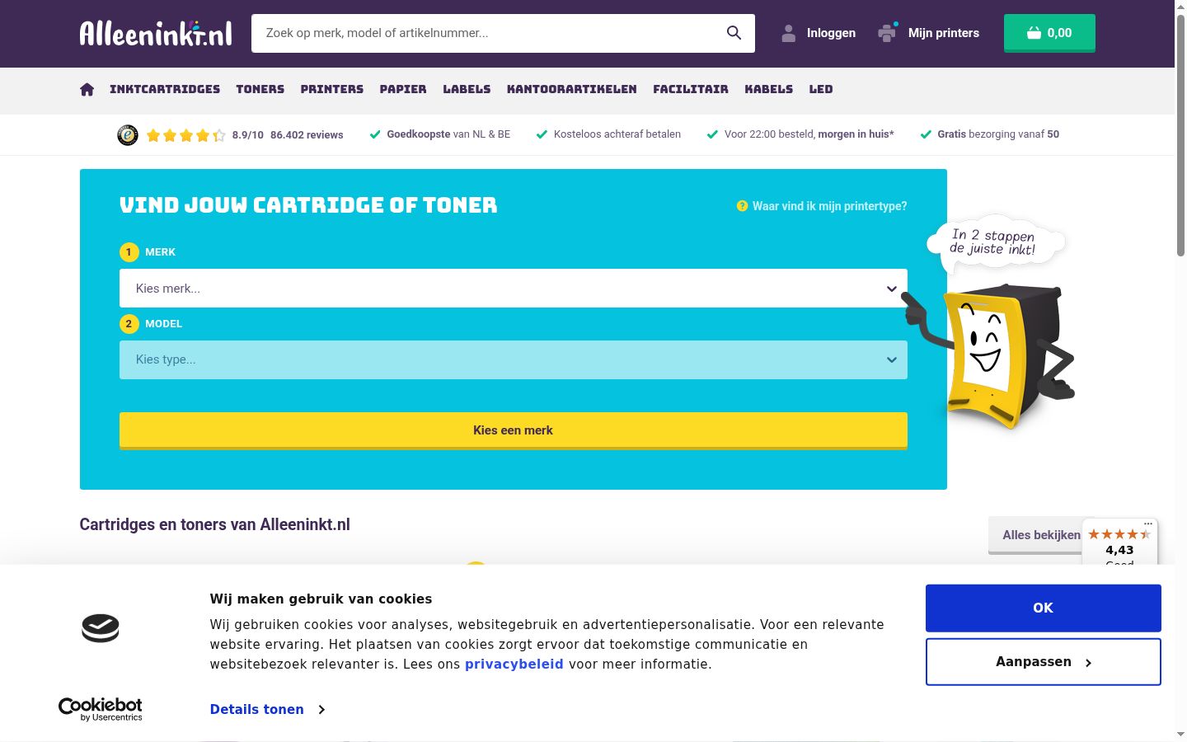Click Voor 22:00 besteld, morgen in huis text
The image size is (1187, 742).
[809, 134]
